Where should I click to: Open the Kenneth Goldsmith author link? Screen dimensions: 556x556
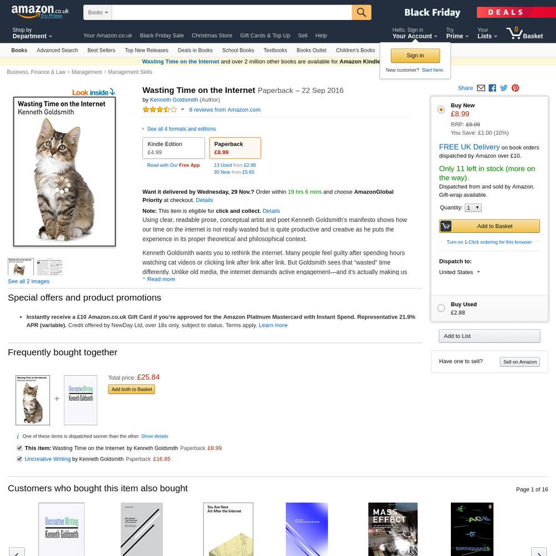coord(173,100)
